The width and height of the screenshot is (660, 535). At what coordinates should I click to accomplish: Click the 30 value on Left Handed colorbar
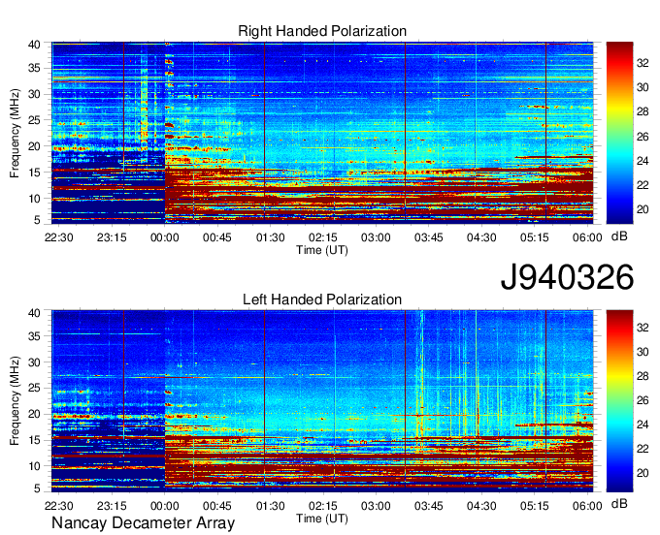[643, 352]
